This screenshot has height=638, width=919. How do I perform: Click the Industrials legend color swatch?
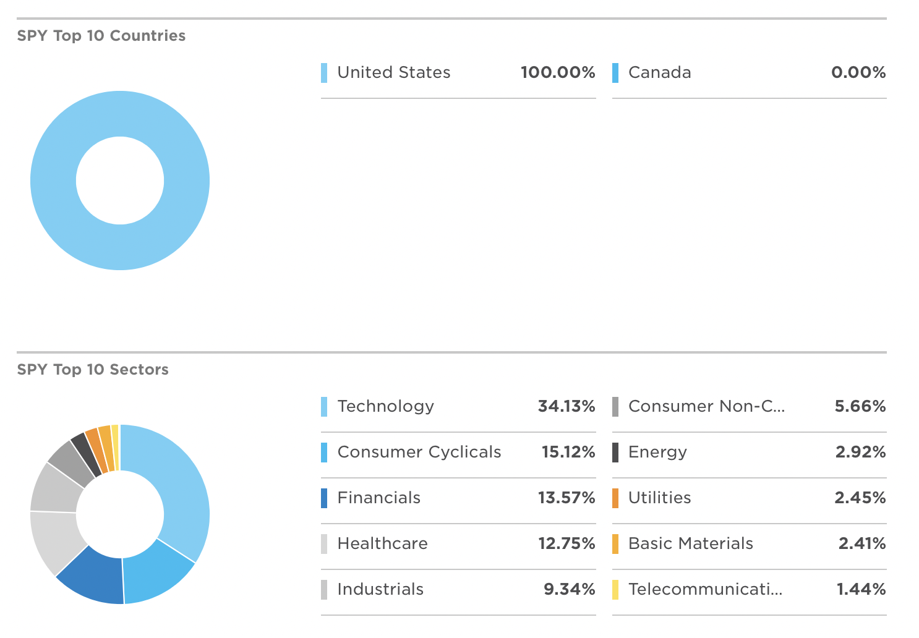click(324, 589)
